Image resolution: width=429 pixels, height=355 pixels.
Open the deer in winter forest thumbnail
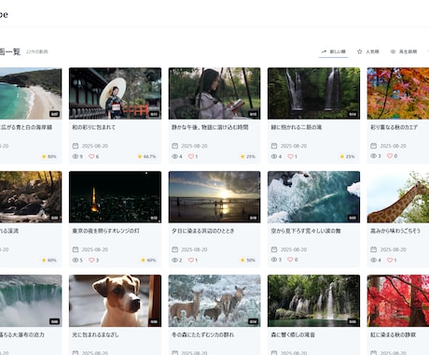[214, 301]
